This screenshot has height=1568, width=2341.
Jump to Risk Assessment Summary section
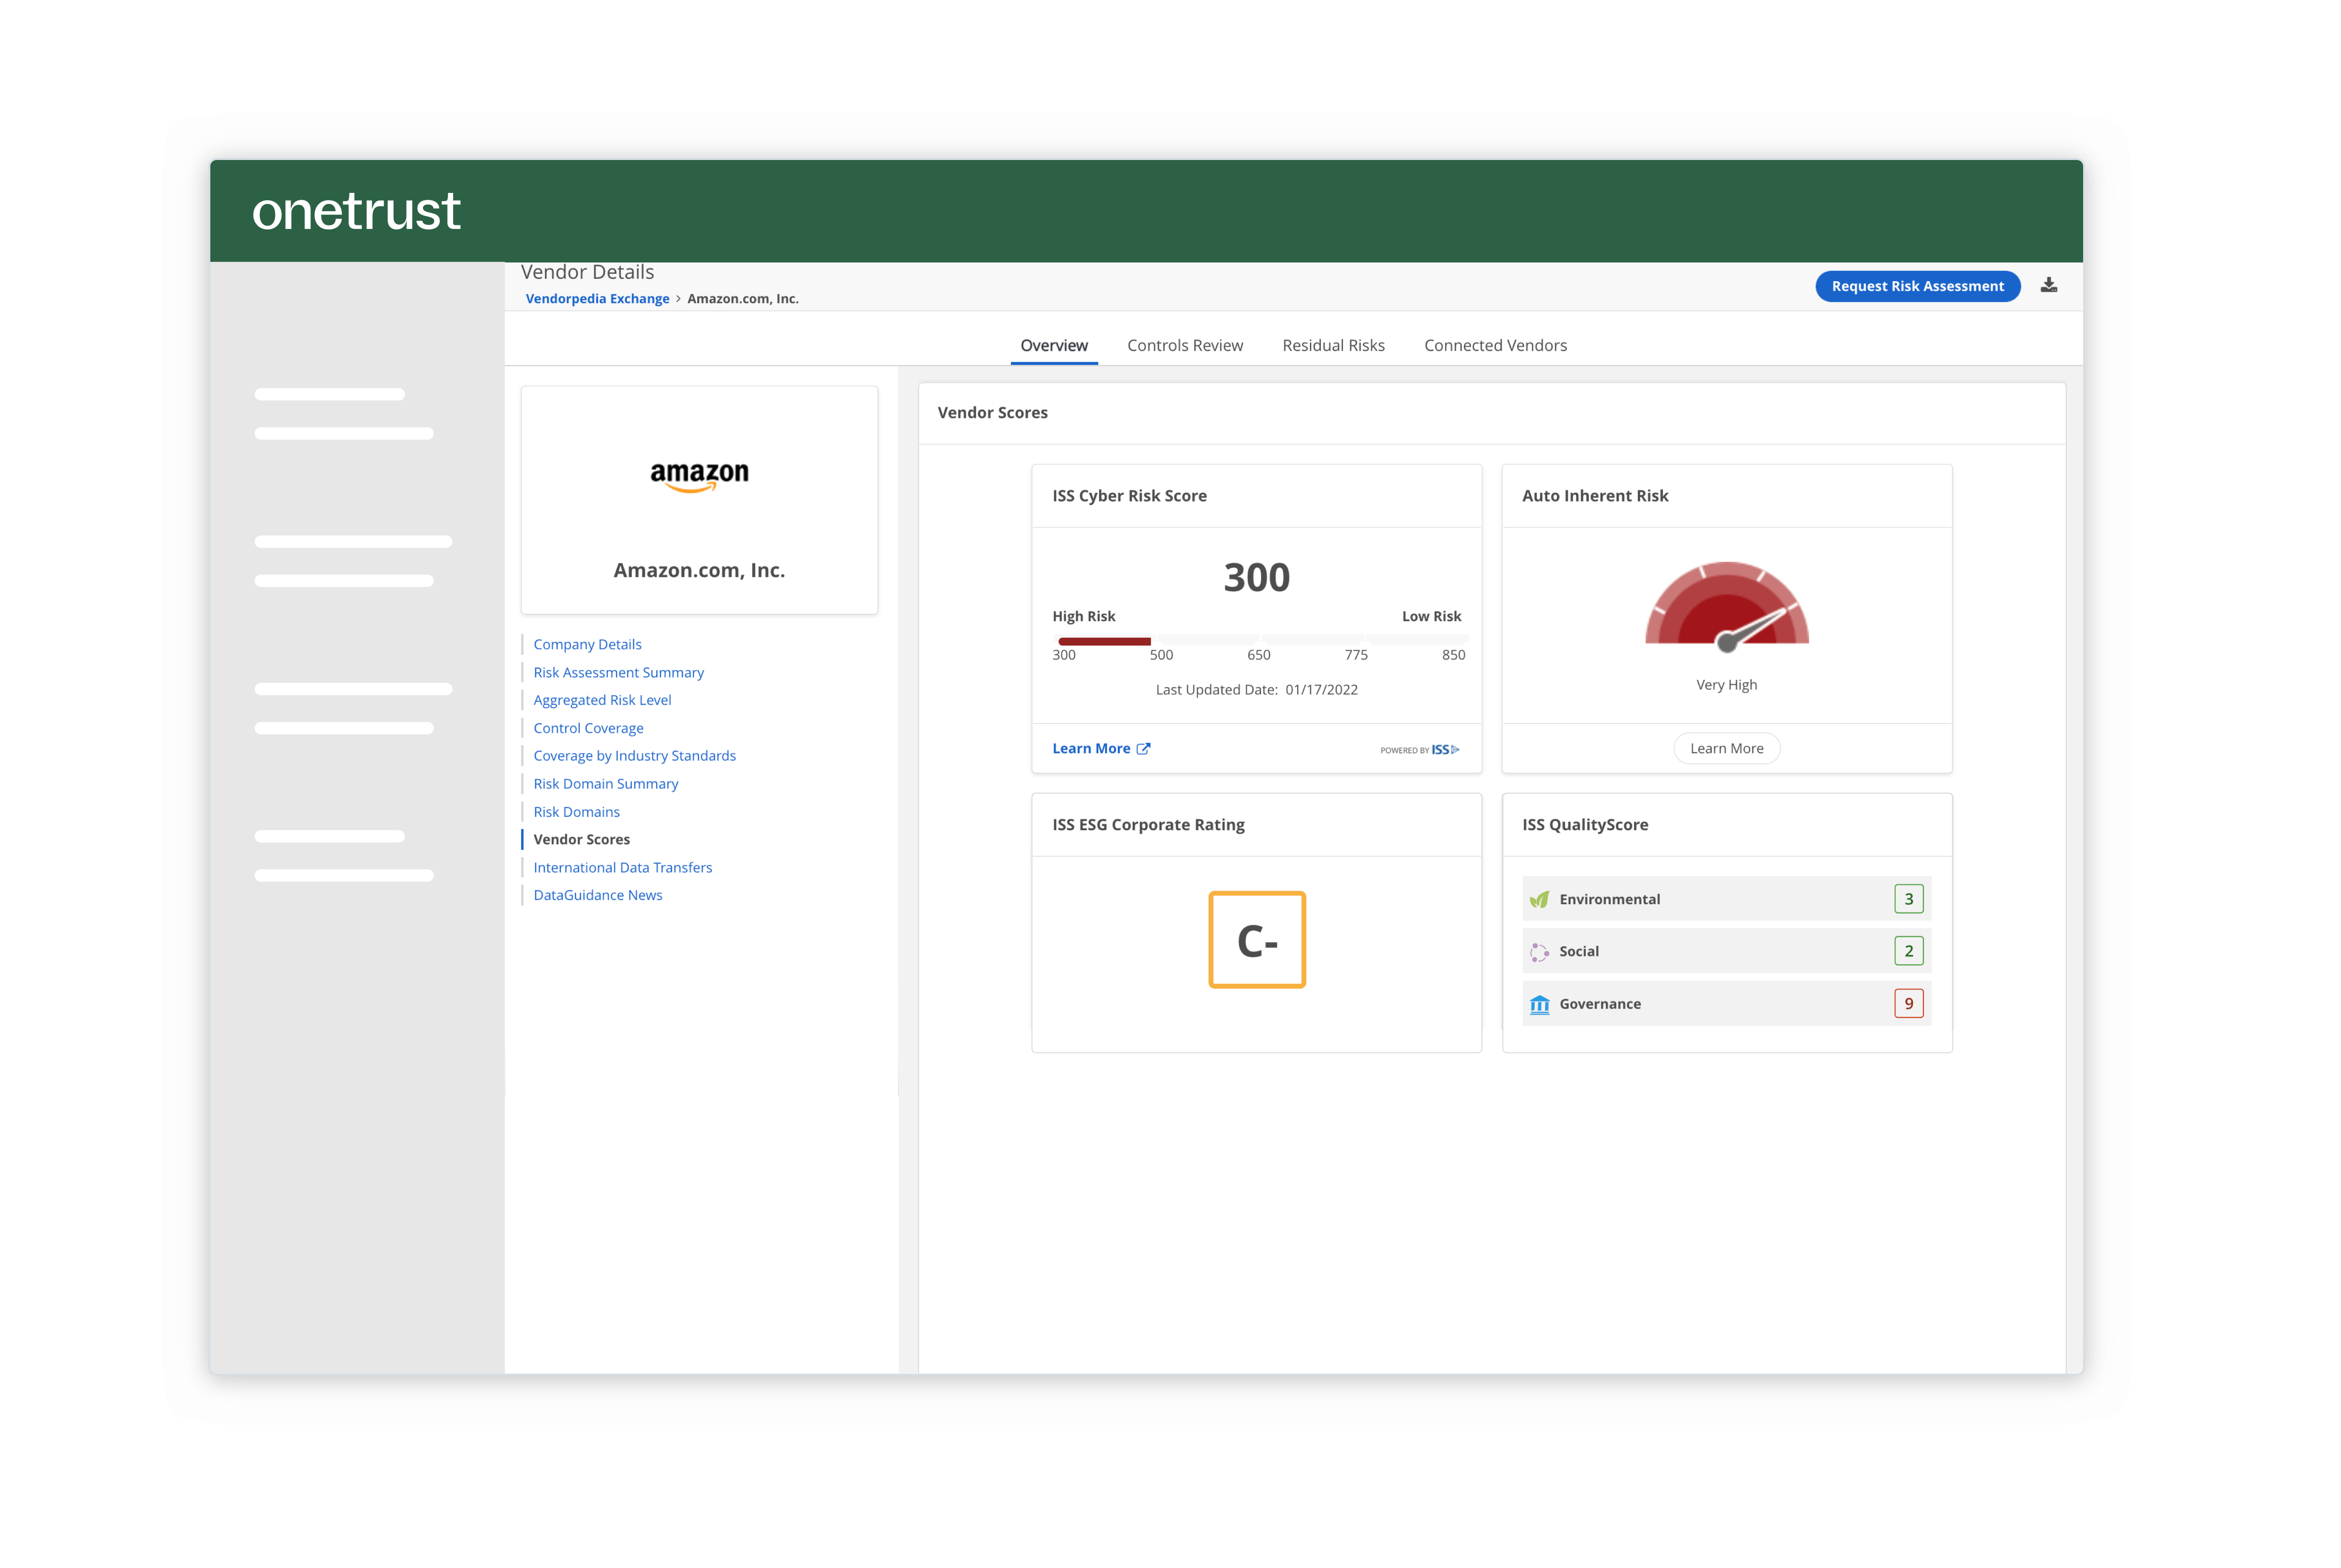click(x=618, y=672)
